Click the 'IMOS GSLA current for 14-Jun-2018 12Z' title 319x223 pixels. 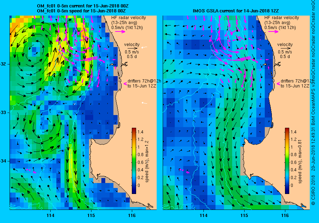(236, 11)
